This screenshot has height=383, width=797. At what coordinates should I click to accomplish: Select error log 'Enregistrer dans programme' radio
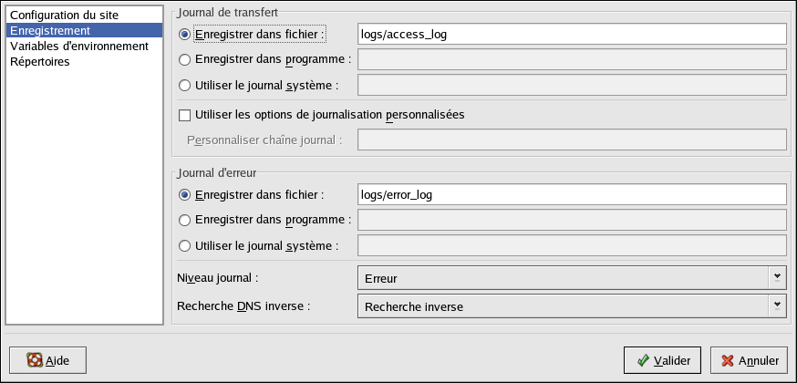click(x=185, y=220)
